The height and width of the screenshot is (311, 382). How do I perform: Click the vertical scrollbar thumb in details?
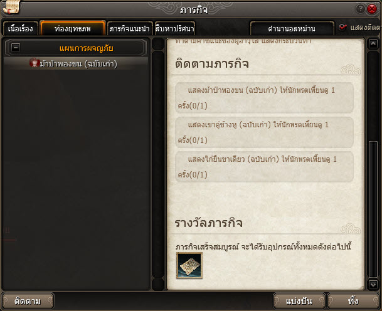point(373,209)
